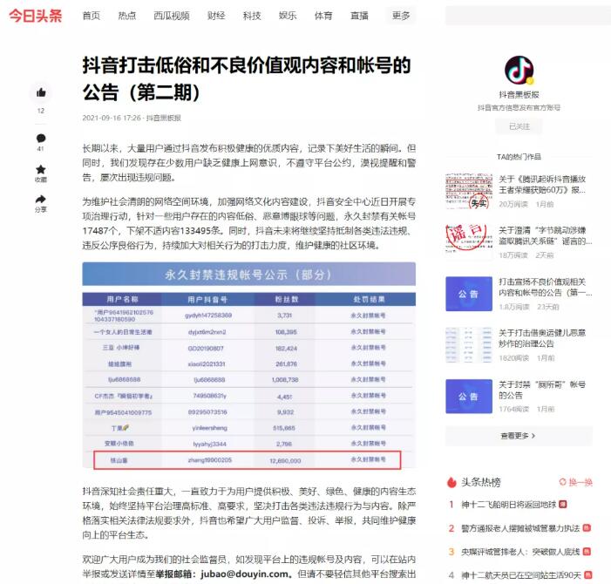Open the 体育 channel

323,16
